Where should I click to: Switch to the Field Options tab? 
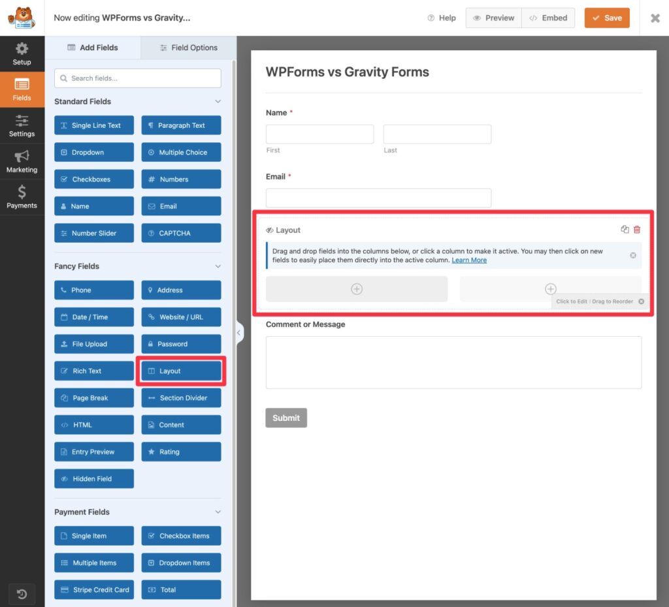tap(188, 47)
